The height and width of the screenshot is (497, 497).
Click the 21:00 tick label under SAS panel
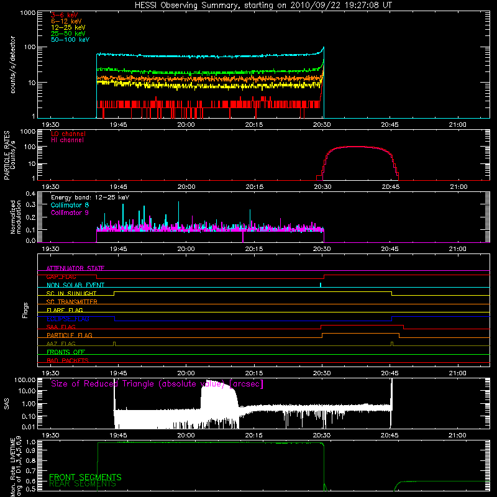click(x=457, y=435)
